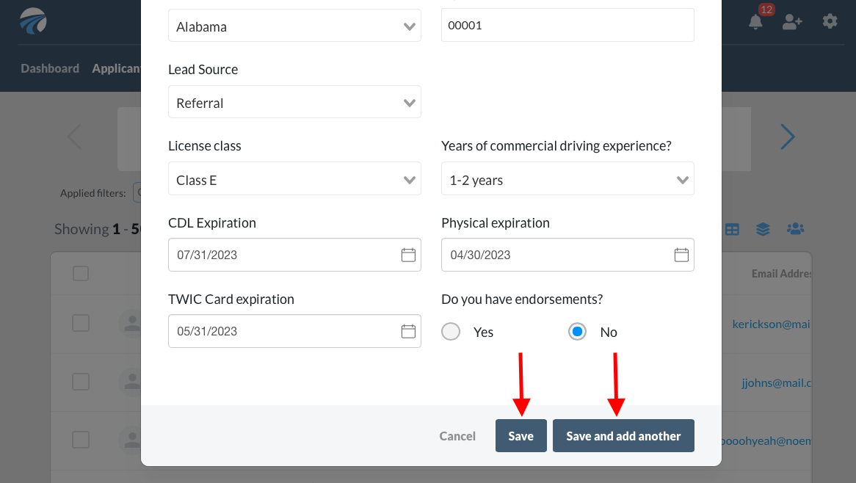Open the notifications bell

[x=755, y=22]
